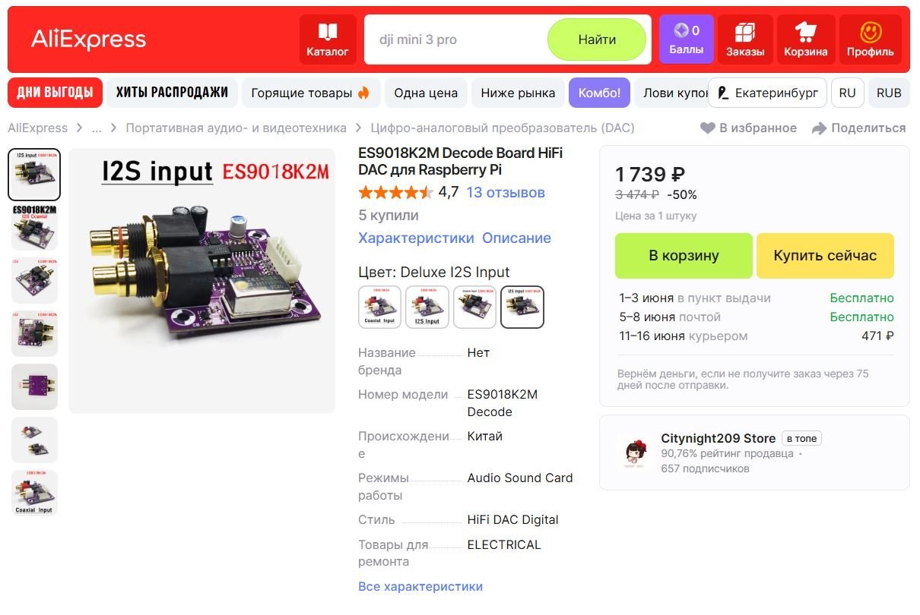Viewport: 920px width, 615px height.
Task: Select the Coaxial Input color option
Action: [x=379, y=307]
